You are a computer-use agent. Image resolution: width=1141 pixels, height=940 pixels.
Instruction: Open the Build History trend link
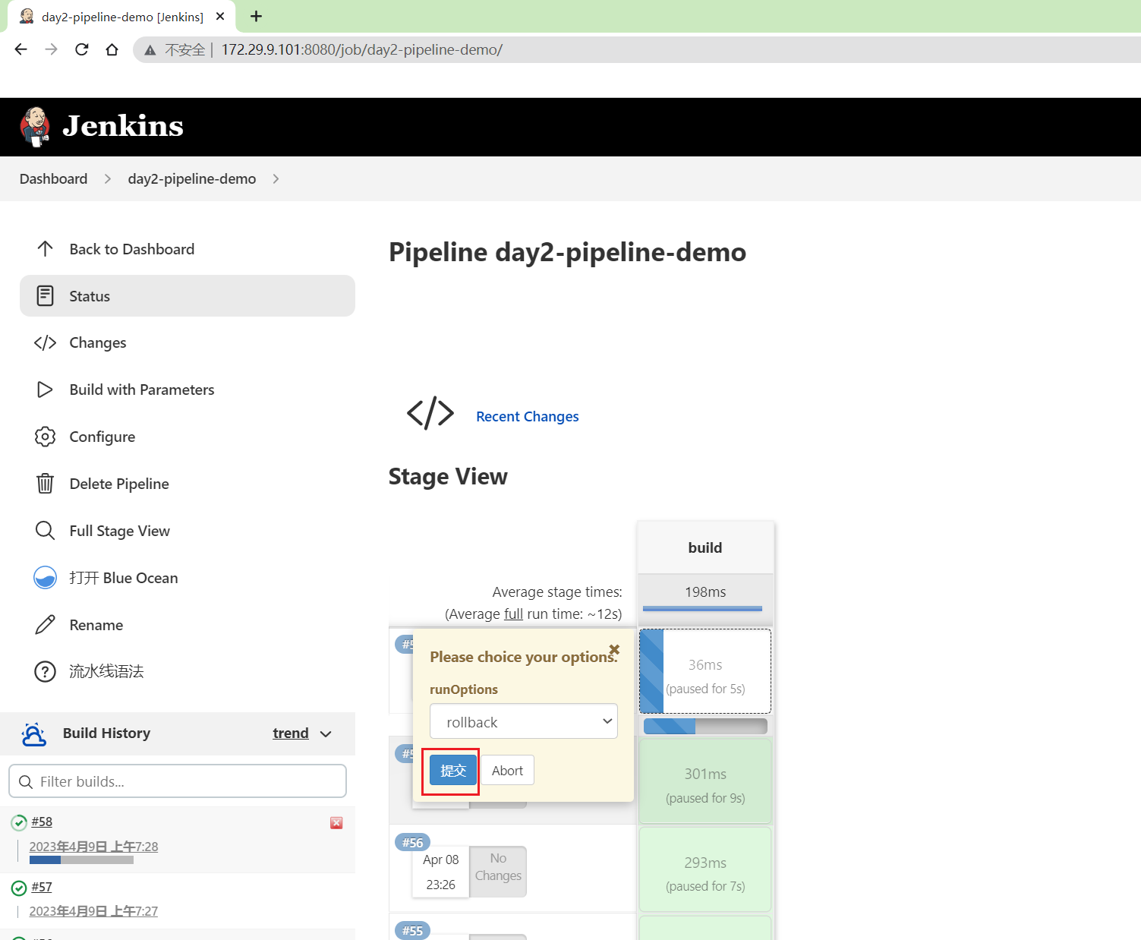coord(291,733)
